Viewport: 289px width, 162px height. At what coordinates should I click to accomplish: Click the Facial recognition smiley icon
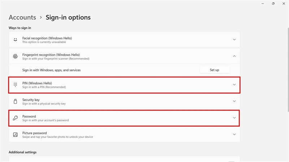pos(15,40)
